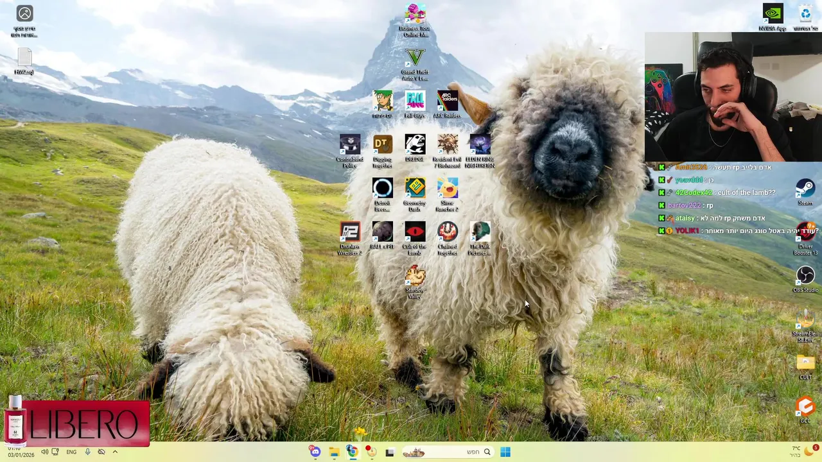Click the microphone tray icon
Image resolution: width=822 pixels, height=462 pixels.
click(87, 452)
